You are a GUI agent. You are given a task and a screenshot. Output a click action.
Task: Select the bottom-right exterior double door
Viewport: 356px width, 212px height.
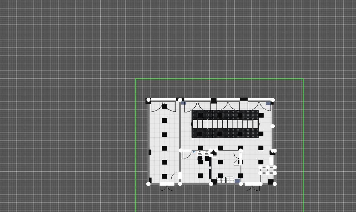tap(252, 188)
